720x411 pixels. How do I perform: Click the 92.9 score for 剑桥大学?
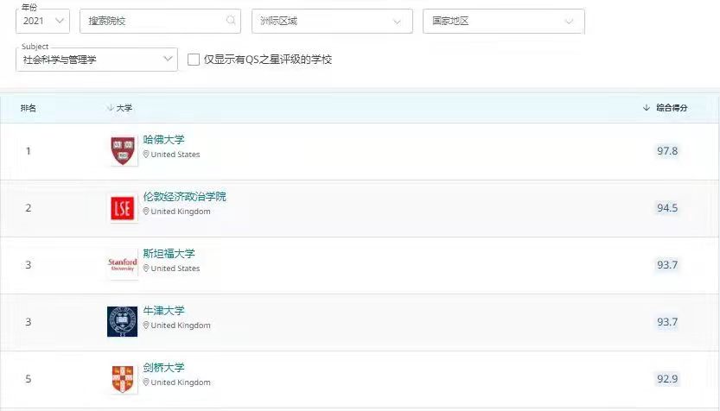[667, 379]
